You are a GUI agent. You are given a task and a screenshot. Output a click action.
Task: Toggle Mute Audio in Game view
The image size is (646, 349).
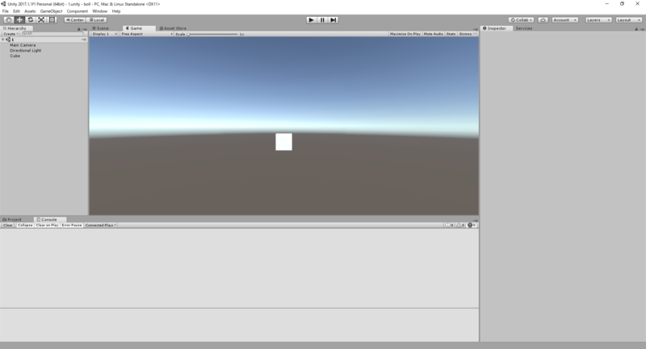(x=433, y=34)
